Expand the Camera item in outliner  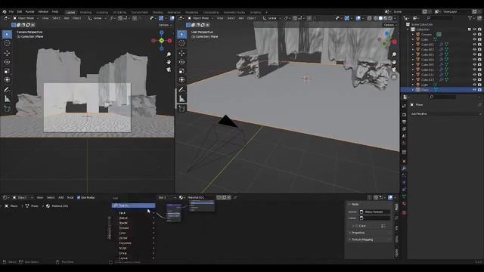click(413, 35)
